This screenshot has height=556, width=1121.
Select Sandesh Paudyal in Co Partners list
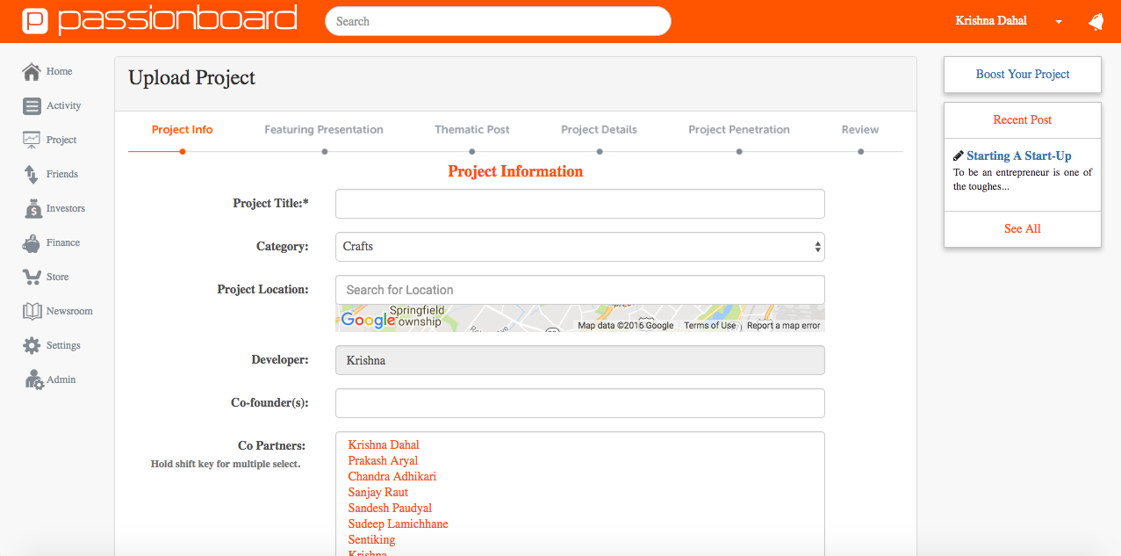click(x=390, y=509)
